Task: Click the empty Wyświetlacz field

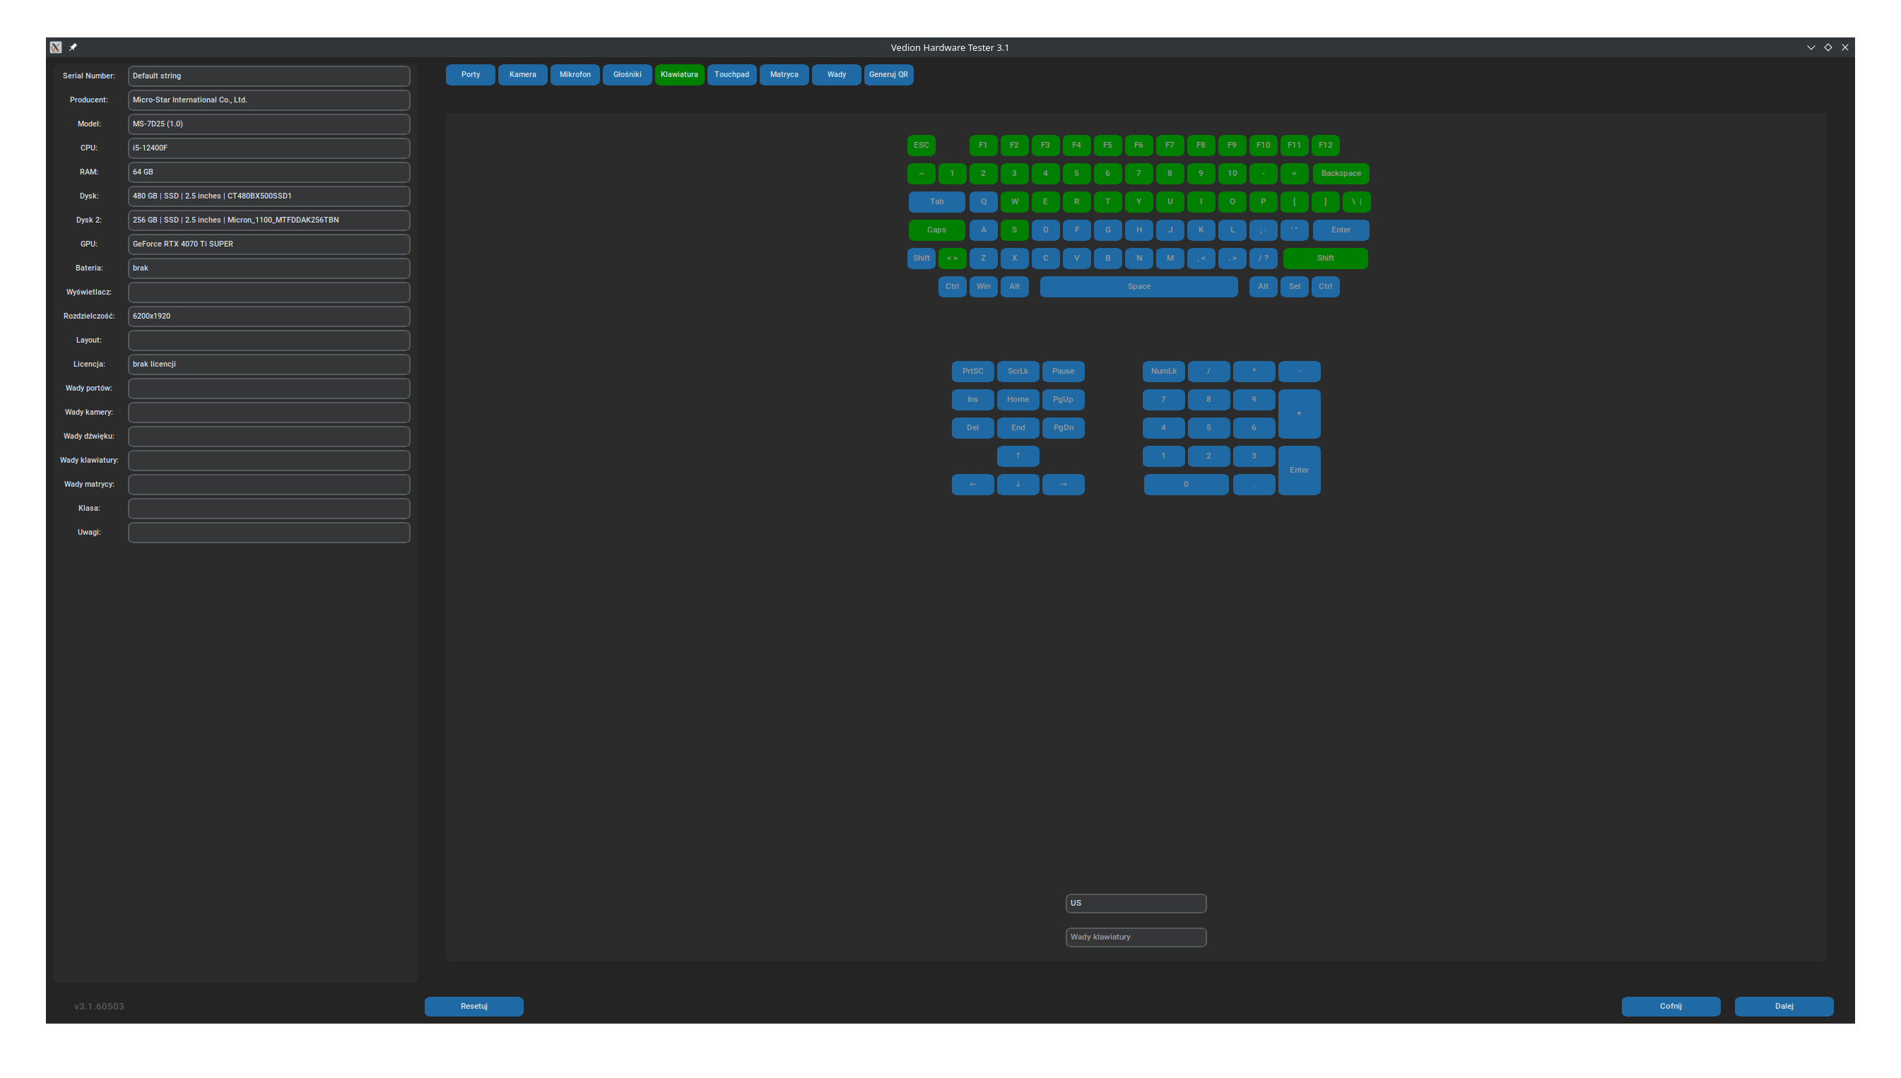Action: pyautogui.click(x=269, y=292)
